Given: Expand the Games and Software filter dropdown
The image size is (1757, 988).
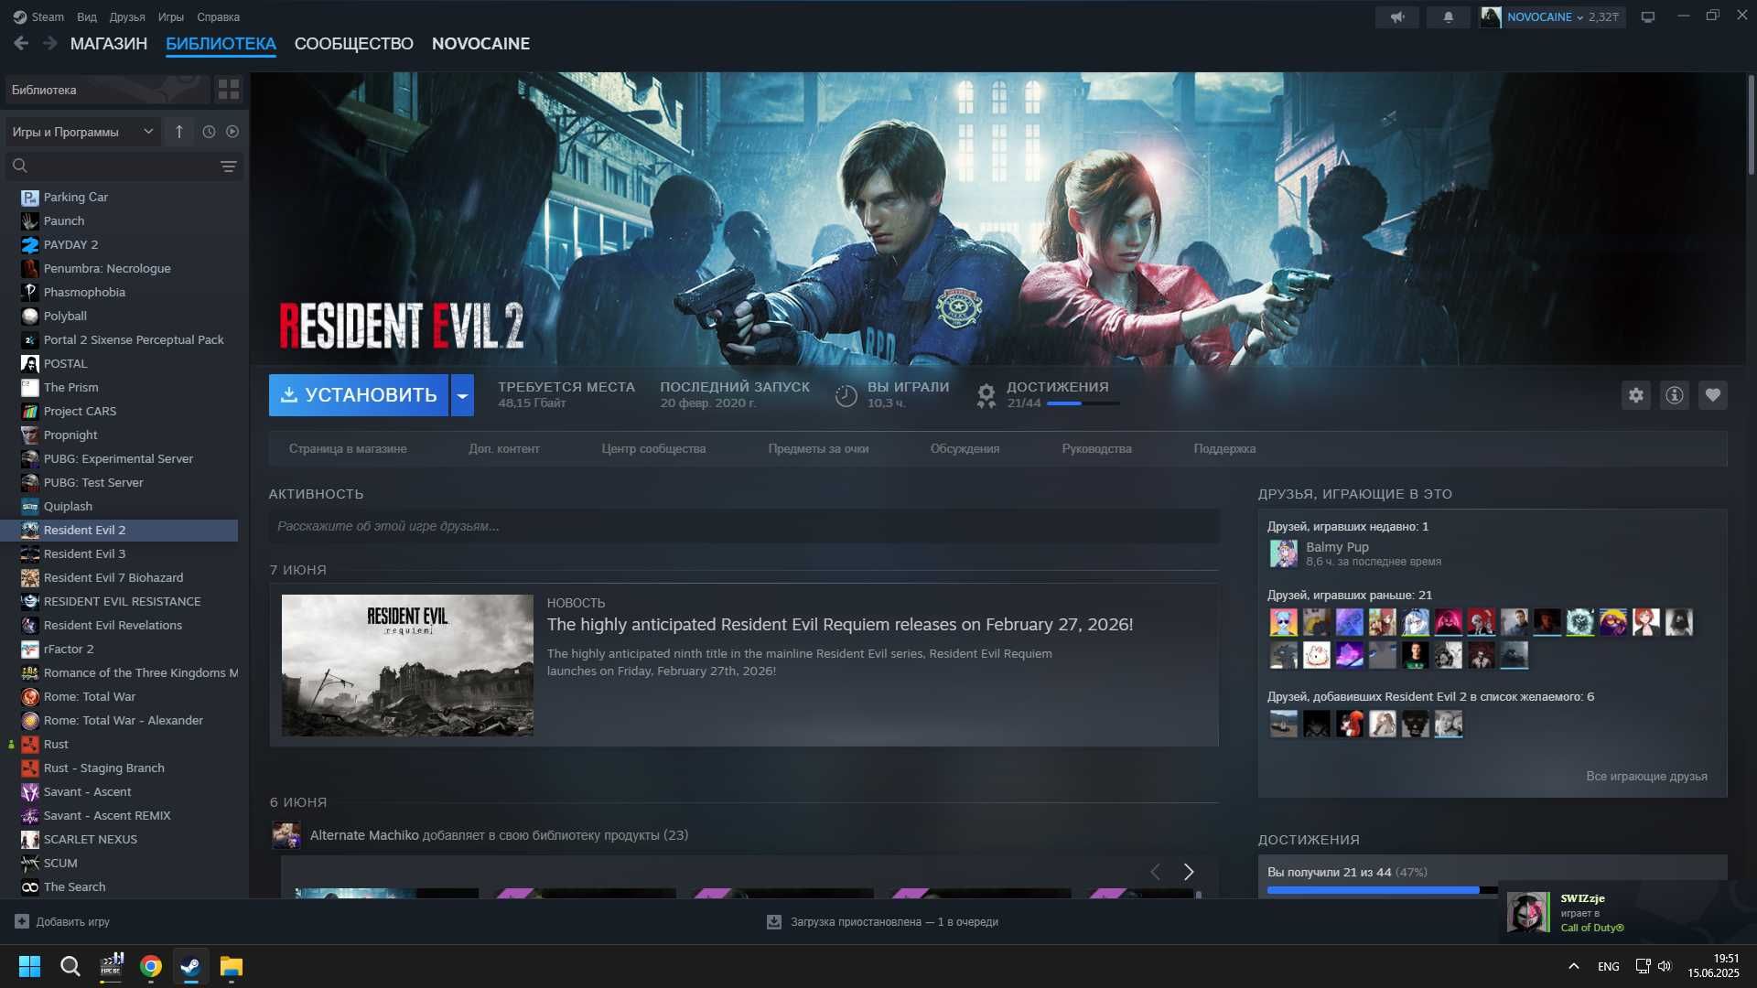Looking at the screenshot, I should click(x=82, y=132).
